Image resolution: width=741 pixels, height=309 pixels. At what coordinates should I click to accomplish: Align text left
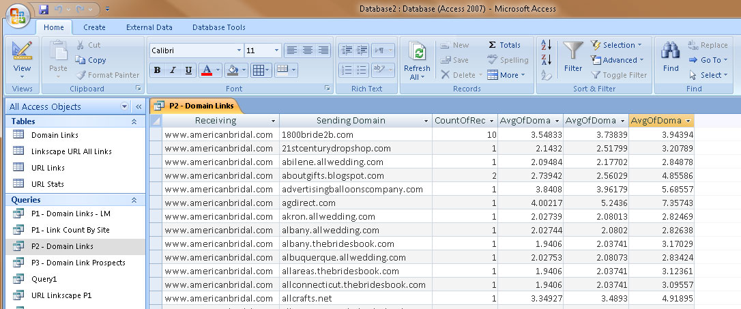click(291, 50)
